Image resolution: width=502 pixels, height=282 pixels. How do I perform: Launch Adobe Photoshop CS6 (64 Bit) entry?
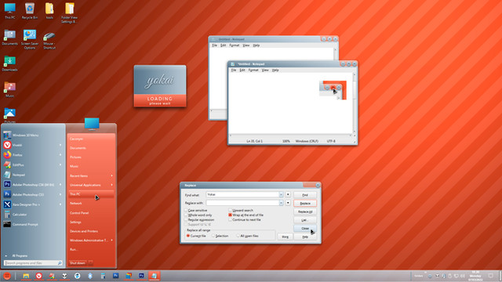pos(32,185)
